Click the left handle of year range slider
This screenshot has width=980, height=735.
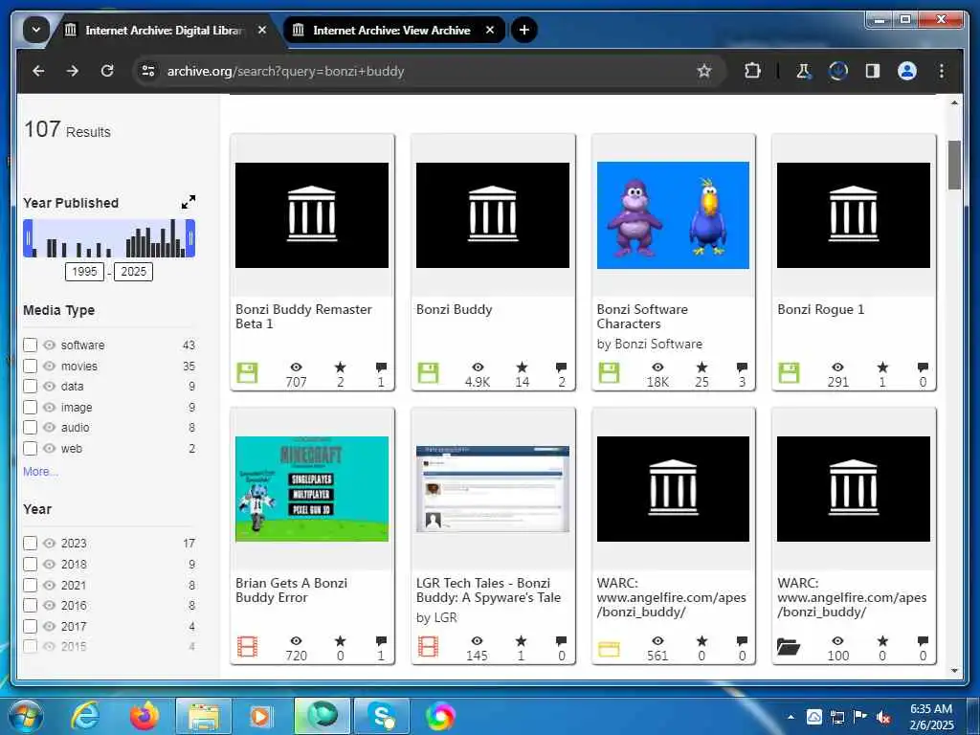[x=28, y=238]
